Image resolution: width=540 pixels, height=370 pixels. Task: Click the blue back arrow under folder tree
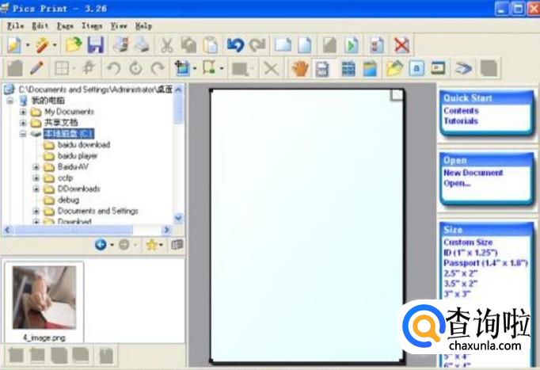(101, 245)
